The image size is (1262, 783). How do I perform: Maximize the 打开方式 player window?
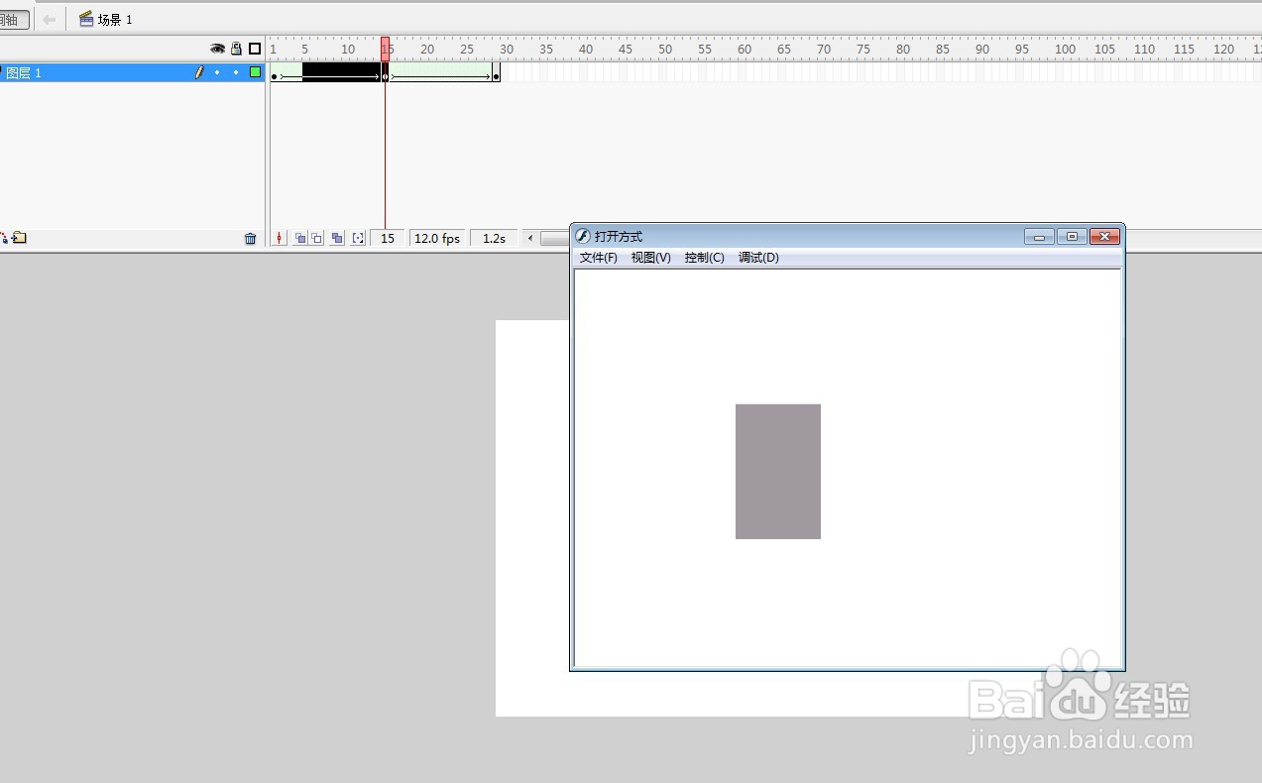(x=1072, y=236)
